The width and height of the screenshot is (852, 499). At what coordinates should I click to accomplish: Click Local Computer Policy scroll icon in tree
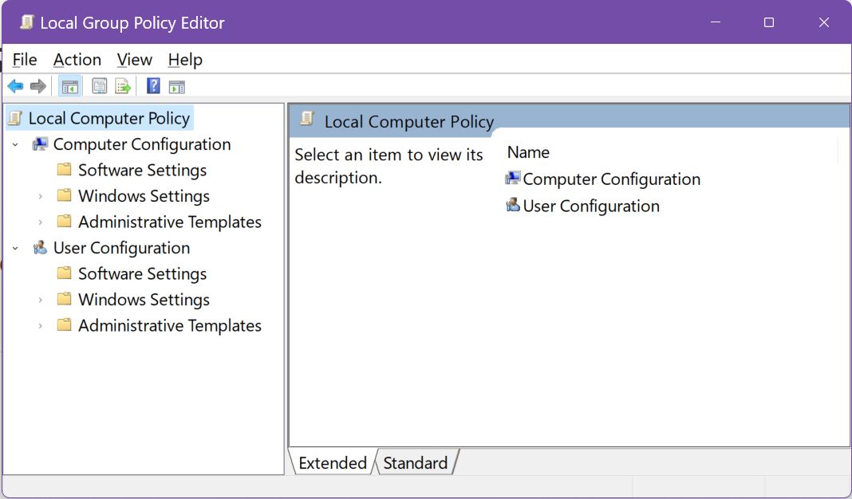pos(16,118)
